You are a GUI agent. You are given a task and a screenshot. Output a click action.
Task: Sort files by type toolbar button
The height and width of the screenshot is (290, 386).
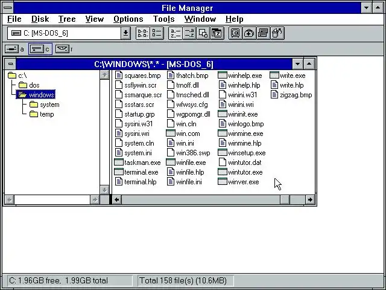pos(189,33)
